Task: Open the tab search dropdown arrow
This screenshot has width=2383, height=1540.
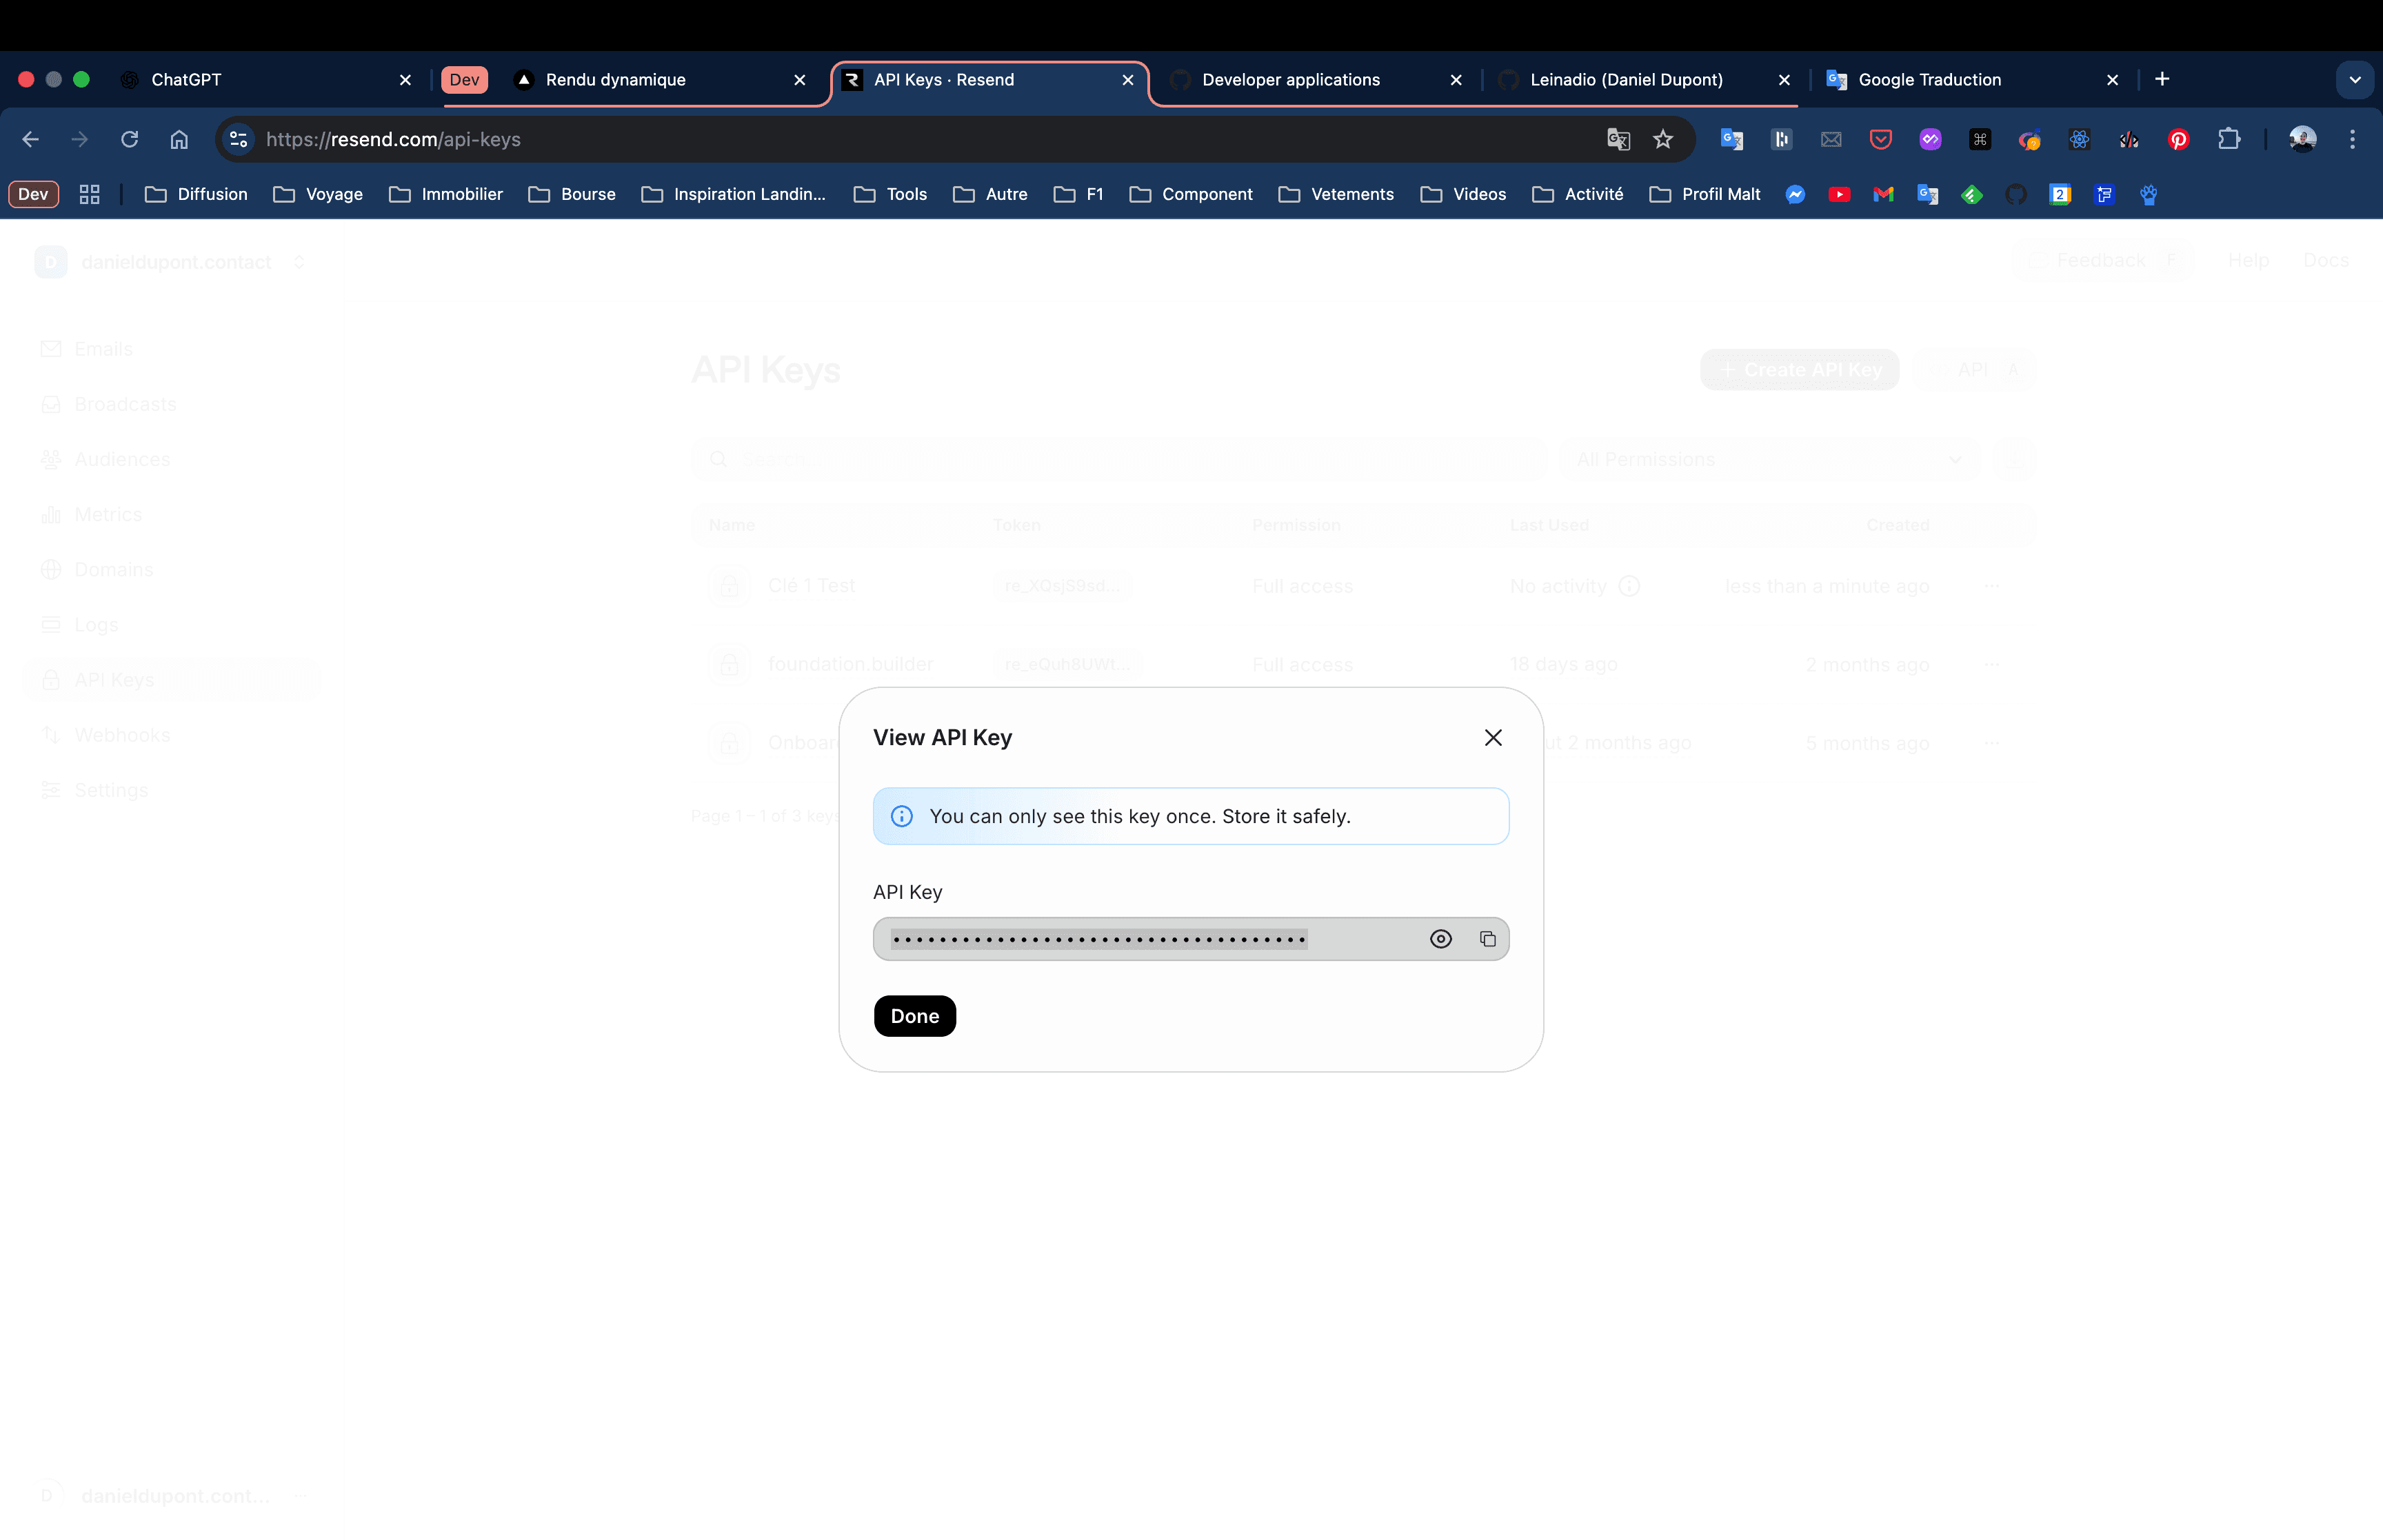Action: [x=2354, y=80]
